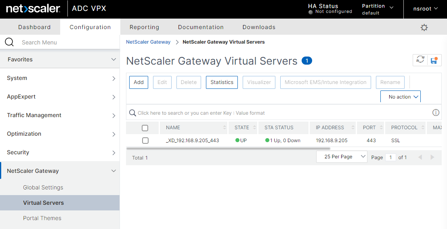Click the NetScaler logo

pos(33,8)
